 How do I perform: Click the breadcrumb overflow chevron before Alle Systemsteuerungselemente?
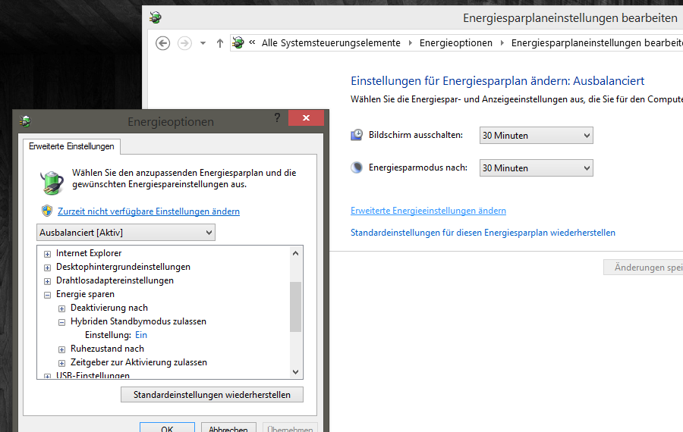252,42
